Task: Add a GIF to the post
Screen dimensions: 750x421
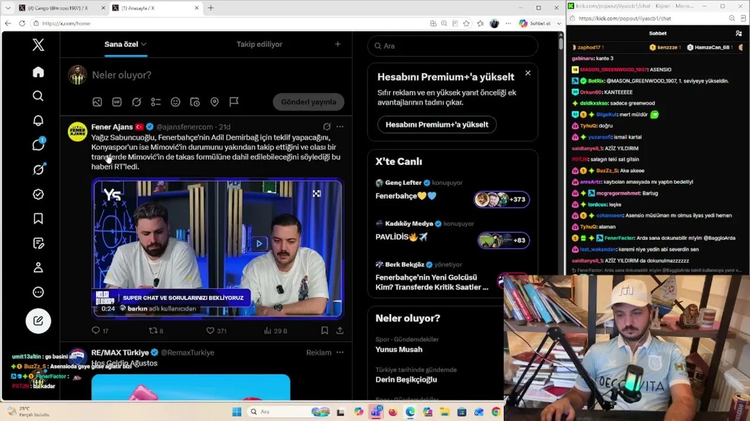Action: (117, 102)
